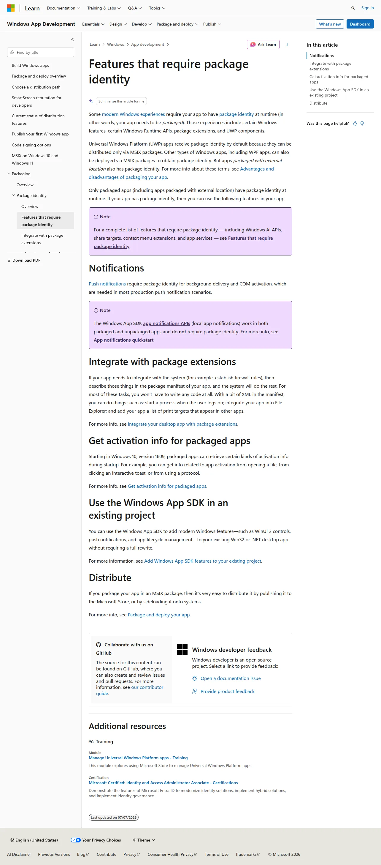381x865 pixels.
Task: Open Package and deploy your app link
Action: click(159, 615)
